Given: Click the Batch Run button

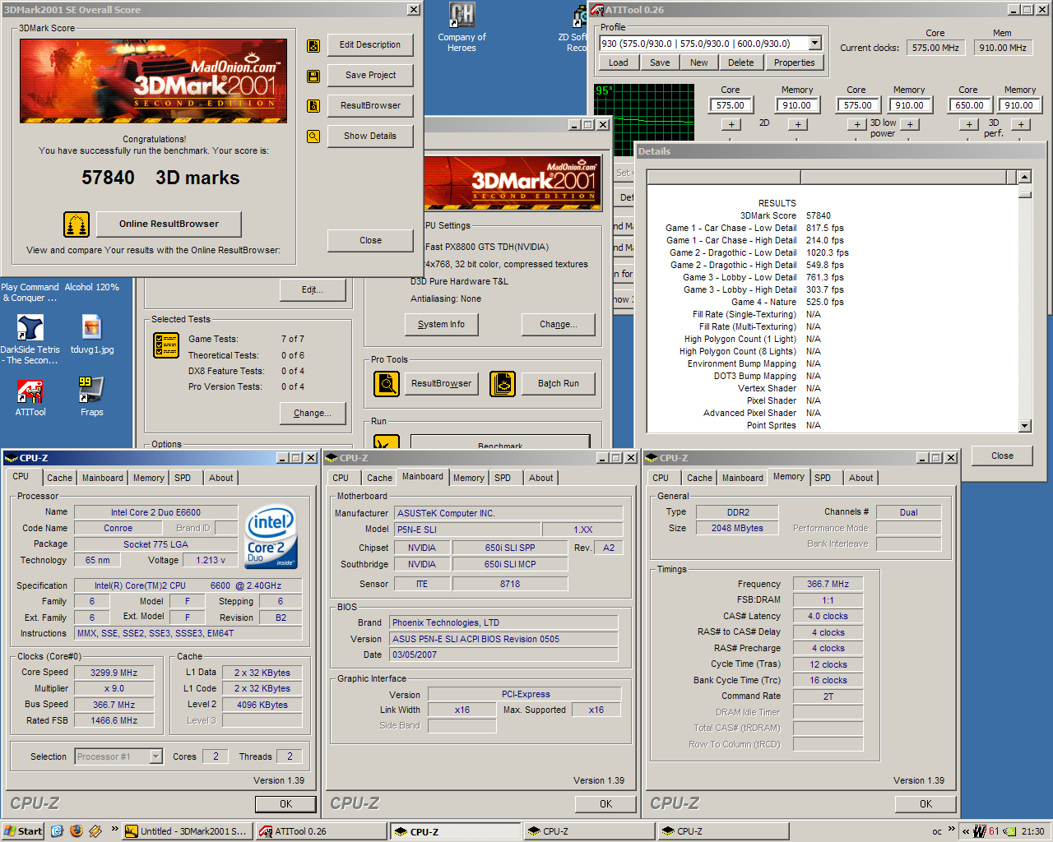Looking at the screenshot, I should coord(558,384).
